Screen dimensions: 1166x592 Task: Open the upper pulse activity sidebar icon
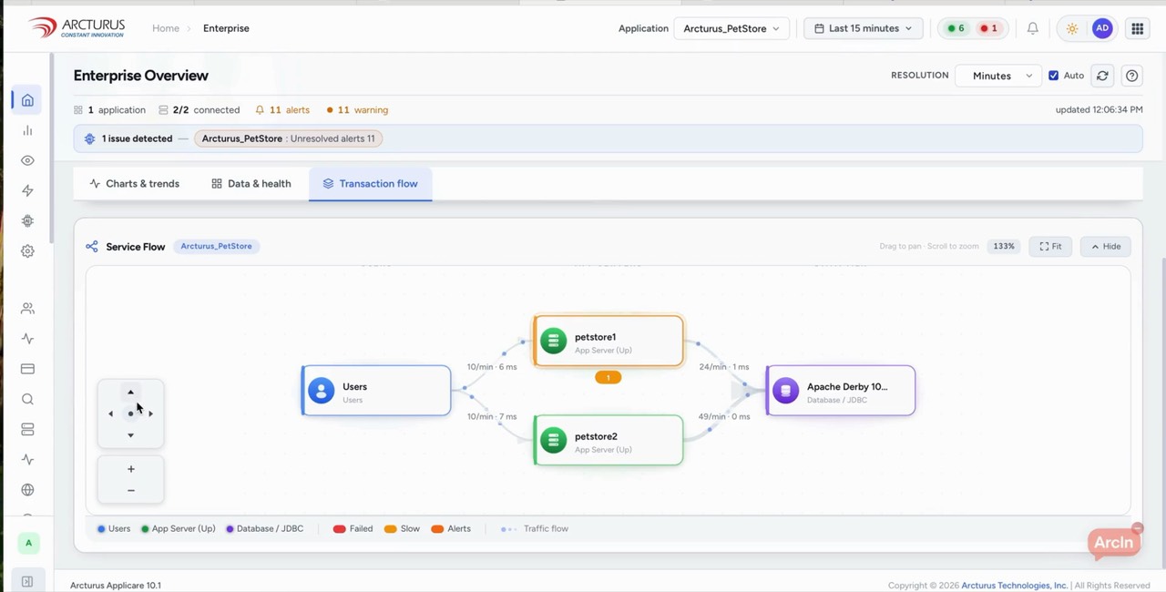click(x=27, y=339)
